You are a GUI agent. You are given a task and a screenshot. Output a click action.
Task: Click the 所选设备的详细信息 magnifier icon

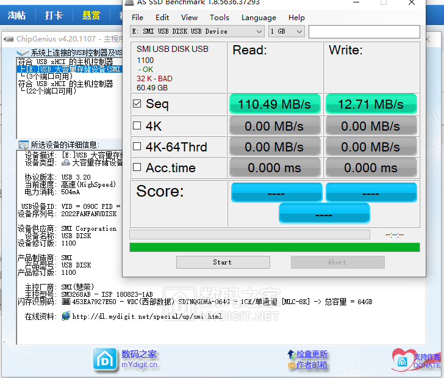click(x=23, y=145)
